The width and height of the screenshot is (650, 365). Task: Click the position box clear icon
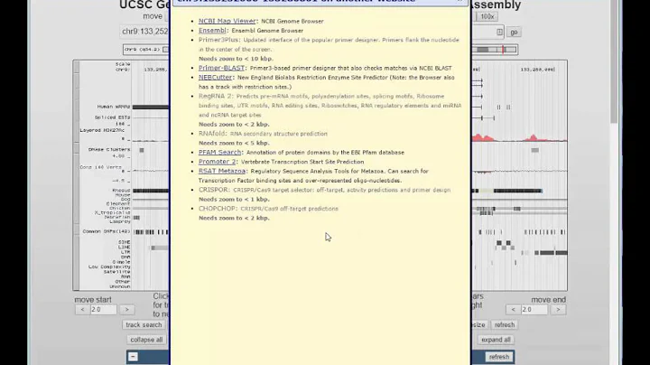click(x=499, y=32)
